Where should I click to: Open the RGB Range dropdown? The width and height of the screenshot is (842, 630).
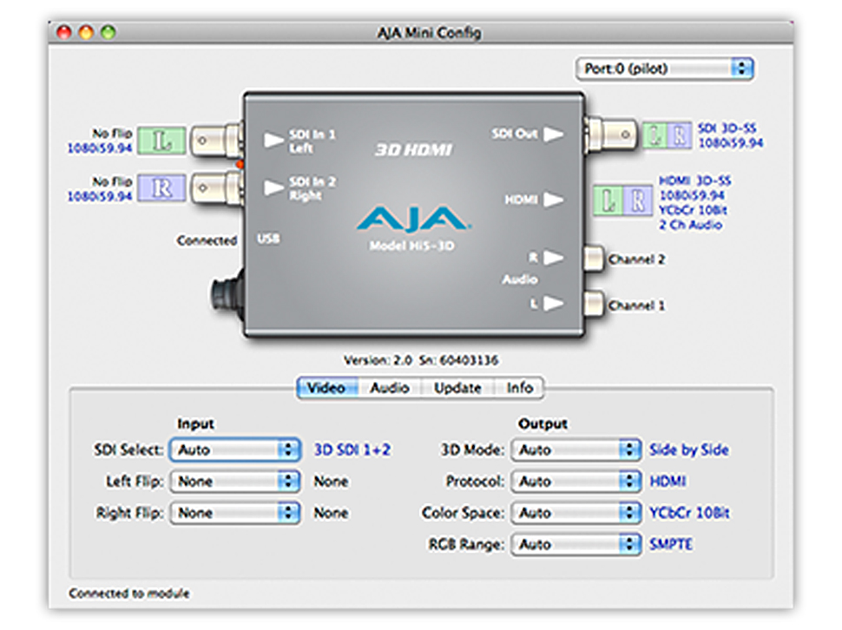click(x=576, y=545)
